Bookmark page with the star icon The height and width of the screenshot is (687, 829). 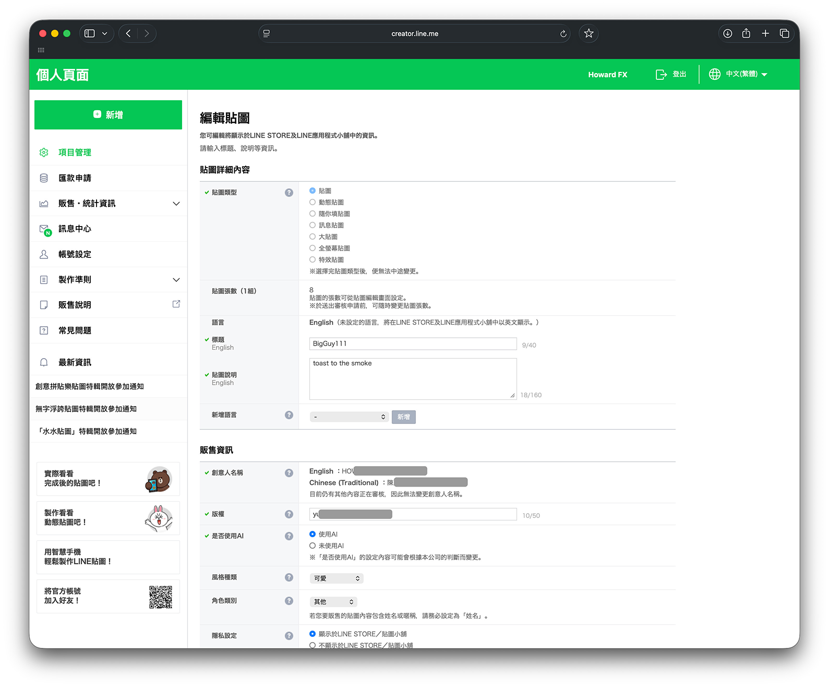588,33
